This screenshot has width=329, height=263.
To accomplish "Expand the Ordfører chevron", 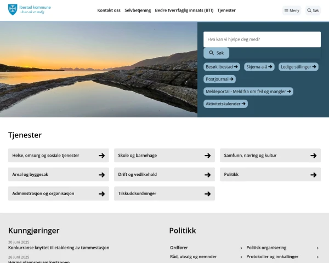I will [x=241, y=248].
